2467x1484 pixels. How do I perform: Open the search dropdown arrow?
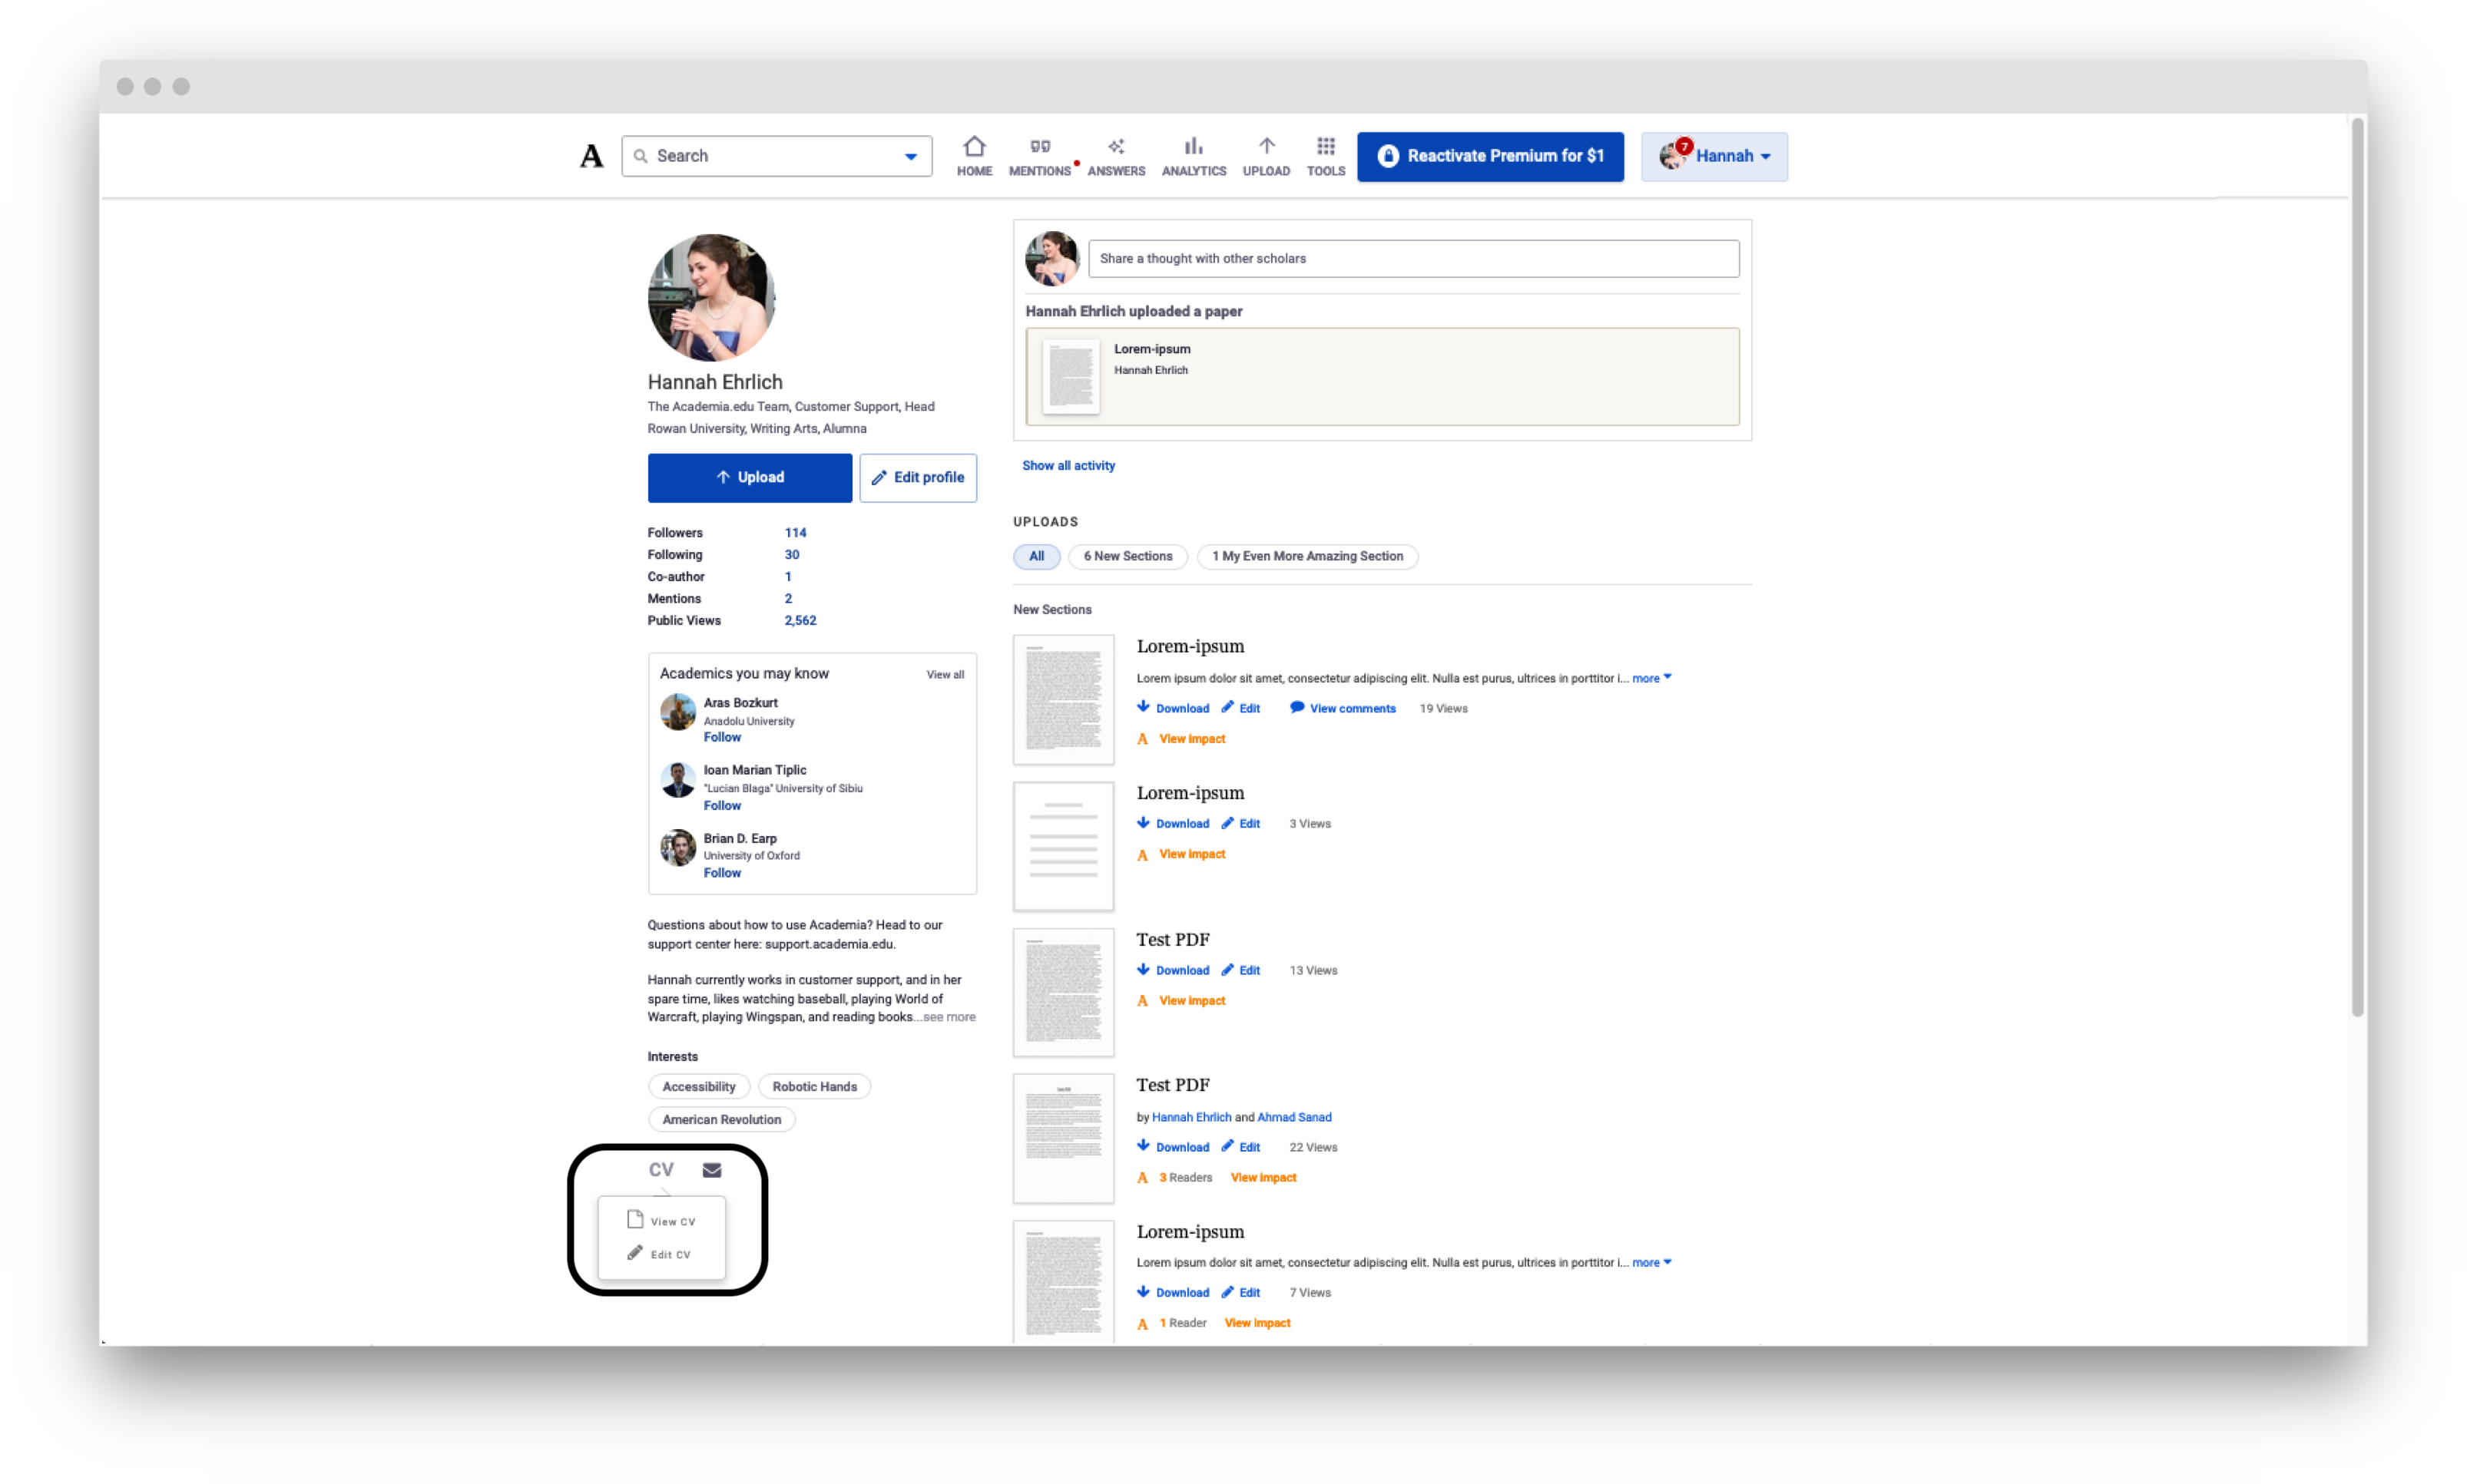910,156
